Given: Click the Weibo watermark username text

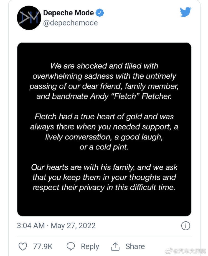Looking at the screenshot, I should [190, 251].
